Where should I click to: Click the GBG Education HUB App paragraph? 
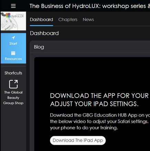[x=100, y=121]
